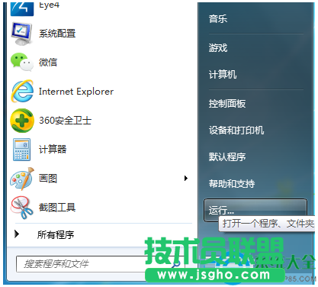Viewport: 318px width, 287px height.
Task: Launch 截图工具 text label
Action: click(x=57, y=208)
